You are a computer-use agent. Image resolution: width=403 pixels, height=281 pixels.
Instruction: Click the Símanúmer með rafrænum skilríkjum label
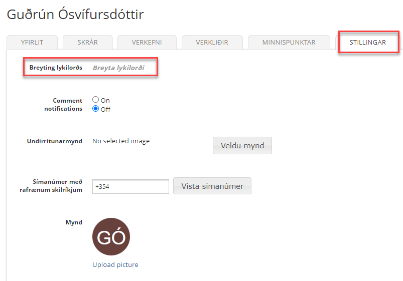point(54,186)
